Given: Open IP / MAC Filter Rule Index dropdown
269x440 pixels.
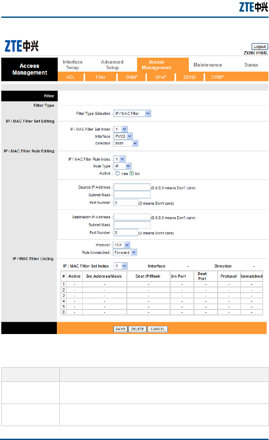Looking at the screenshot, I should click(119, 159).
